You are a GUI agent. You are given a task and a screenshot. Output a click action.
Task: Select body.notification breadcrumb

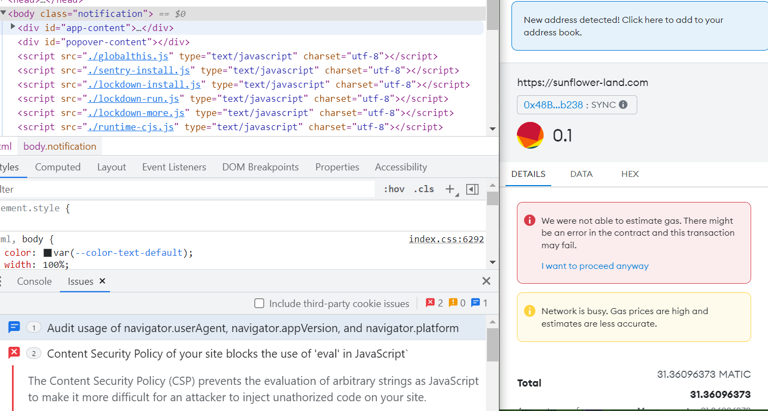tap(59, 146)
